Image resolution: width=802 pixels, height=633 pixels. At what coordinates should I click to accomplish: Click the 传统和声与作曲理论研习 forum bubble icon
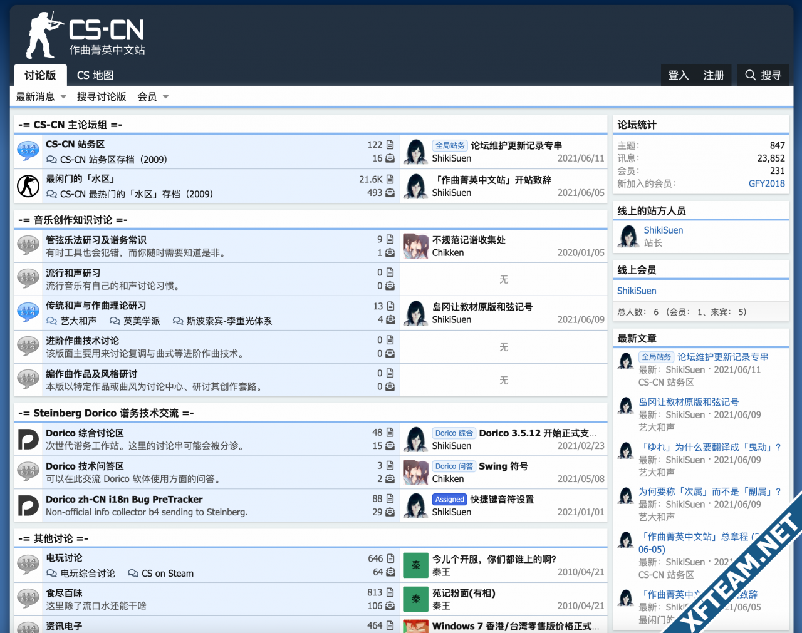28,312
